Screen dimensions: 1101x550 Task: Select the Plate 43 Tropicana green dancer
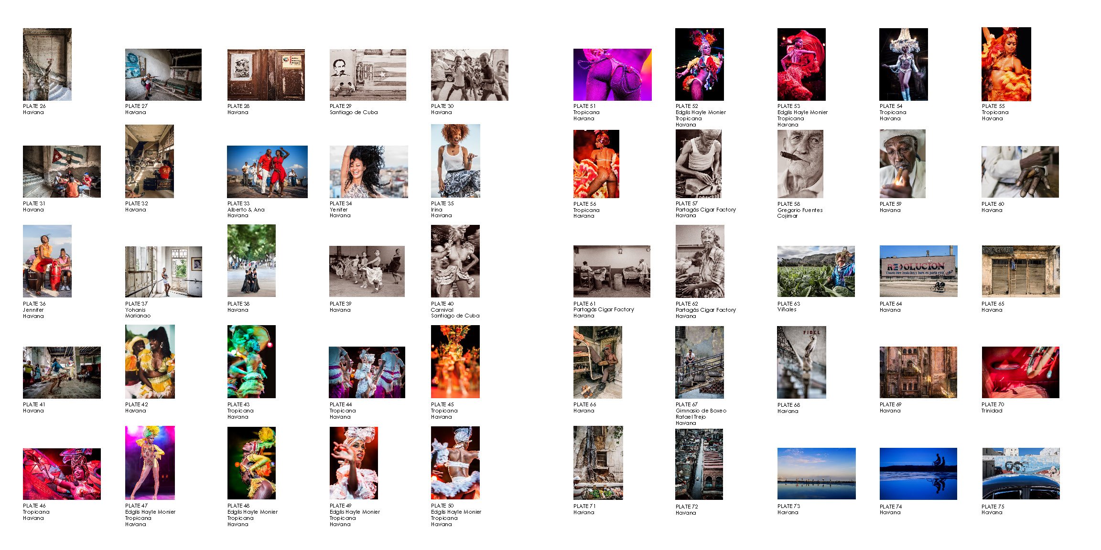click(x=251, y=362)
